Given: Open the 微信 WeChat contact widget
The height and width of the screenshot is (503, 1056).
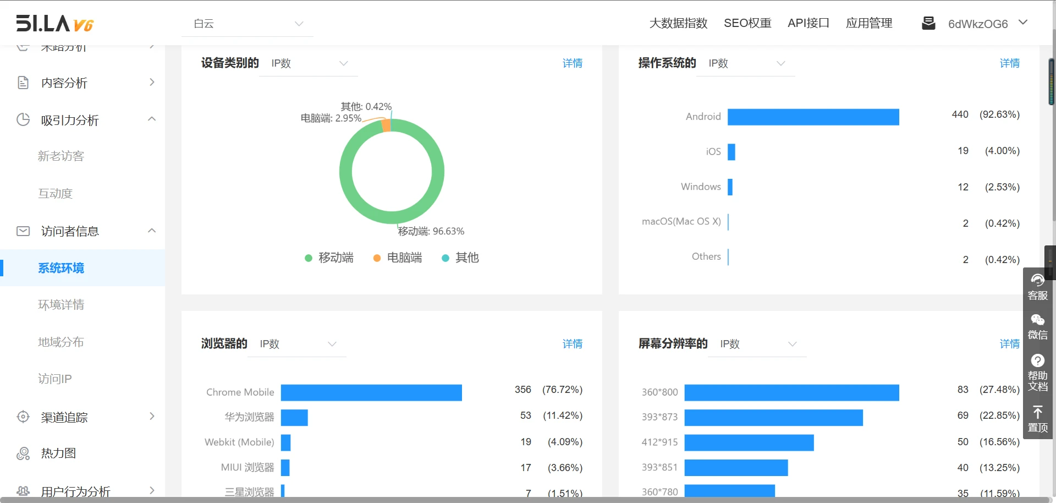Looking at the screenshot, I should point(1038,327).
